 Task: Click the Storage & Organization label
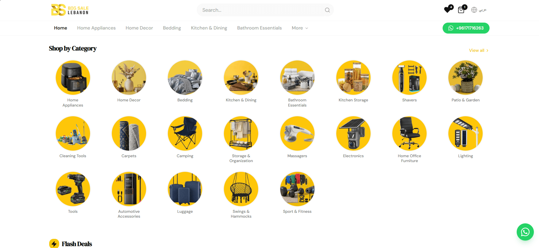point(241,158)
